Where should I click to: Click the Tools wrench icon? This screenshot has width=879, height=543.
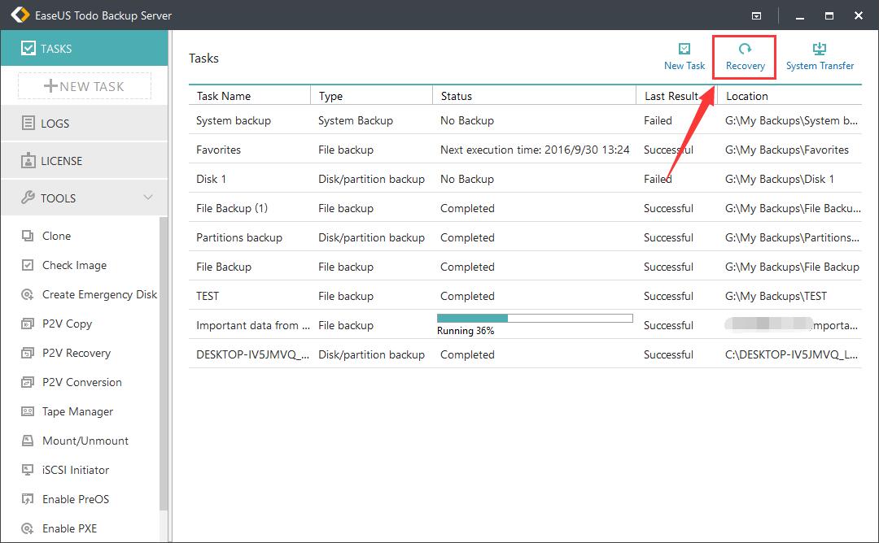pos(28,198)
